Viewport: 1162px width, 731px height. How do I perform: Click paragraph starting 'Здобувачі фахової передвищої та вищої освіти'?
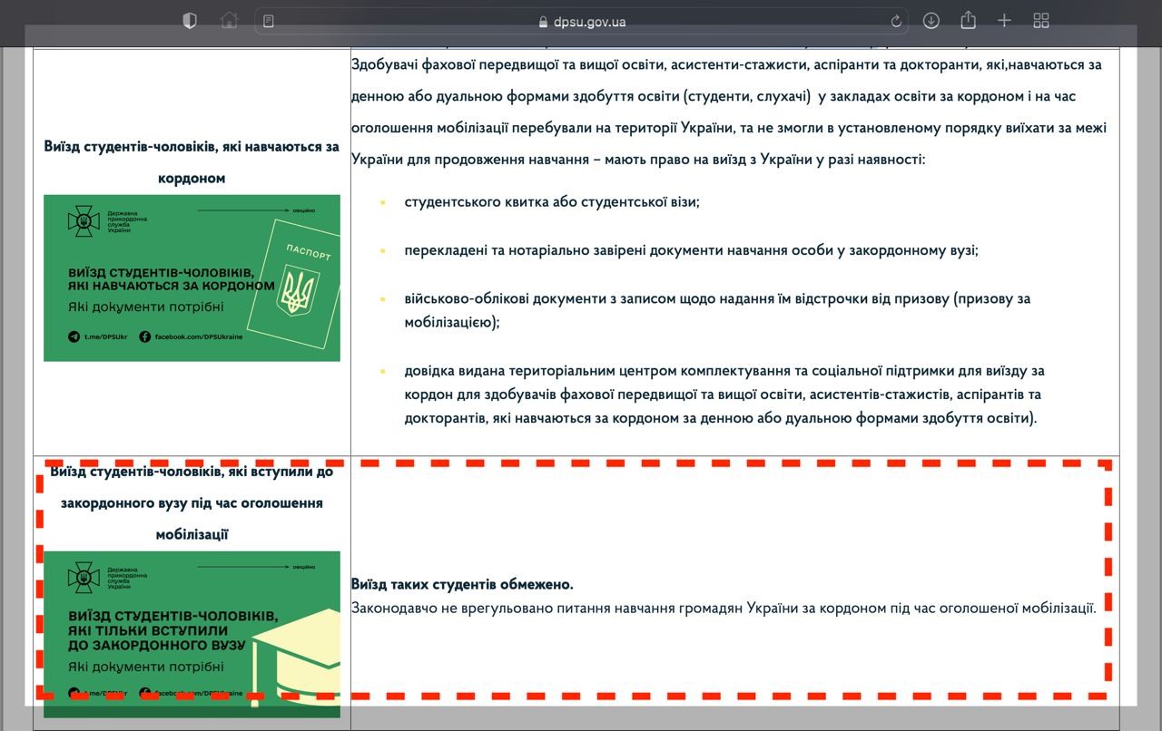tap(729, 112)
